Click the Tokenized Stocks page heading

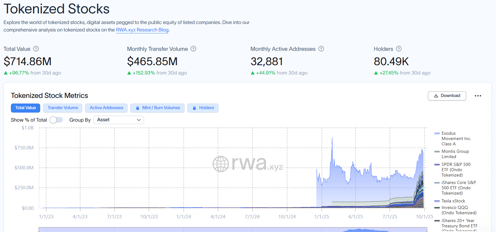tap(56, 9)
